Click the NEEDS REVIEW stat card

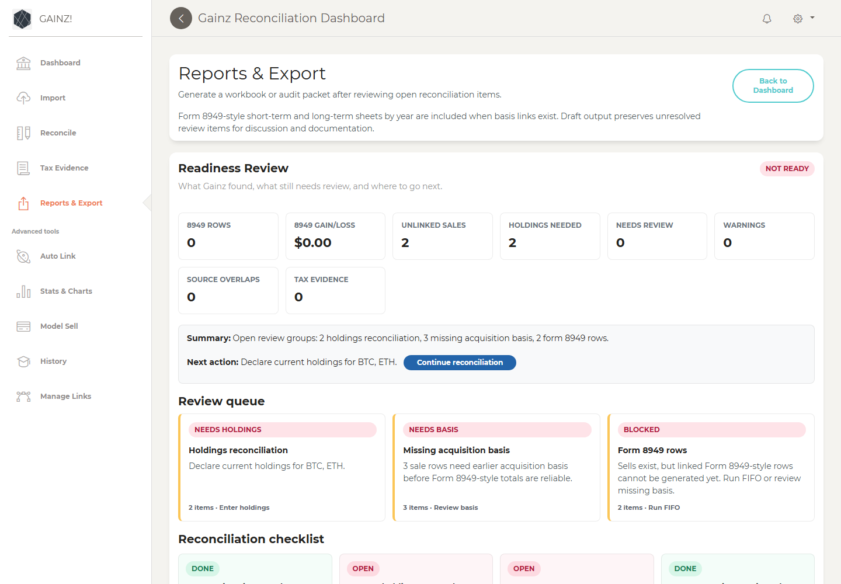point(657,236)
